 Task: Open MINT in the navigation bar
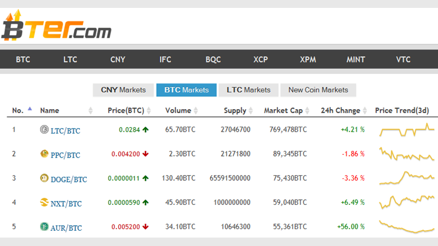click(x=356, y=60)
